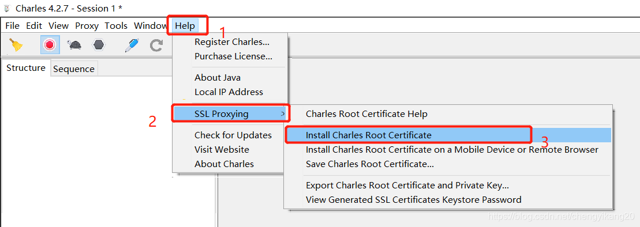640x227 pixels.
Task: Click About Java menu entry
Action: pos(230,77)
